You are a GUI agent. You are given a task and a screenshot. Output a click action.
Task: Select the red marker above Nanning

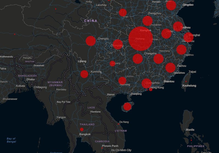(122, 81)
